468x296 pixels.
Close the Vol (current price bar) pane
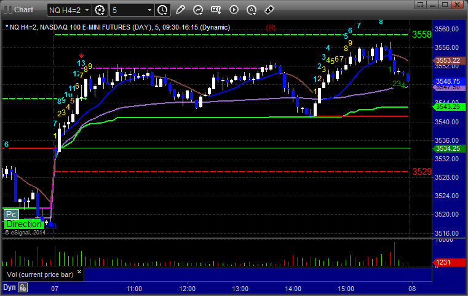[x=79, y=272]
